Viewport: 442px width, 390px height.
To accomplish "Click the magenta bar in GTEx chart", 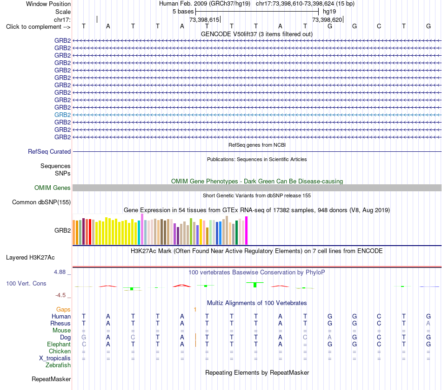I will [247, 230].
